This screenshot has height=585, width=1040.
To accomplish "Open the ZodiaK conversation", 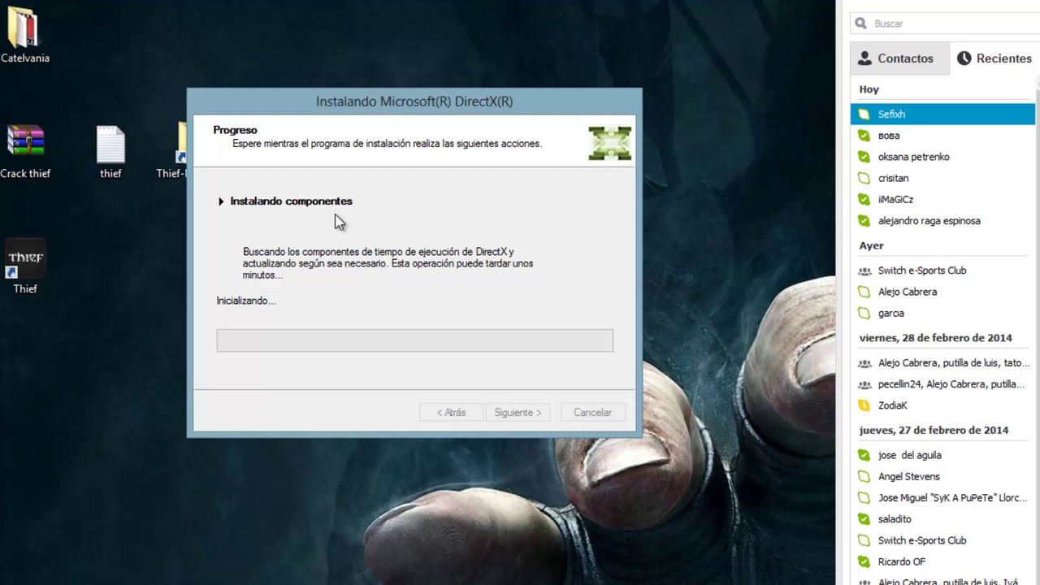I will [942, 405].
